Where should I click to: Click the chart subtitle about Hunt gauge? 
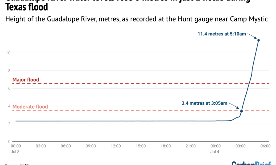pyautogui.click(x=137, y=19)
